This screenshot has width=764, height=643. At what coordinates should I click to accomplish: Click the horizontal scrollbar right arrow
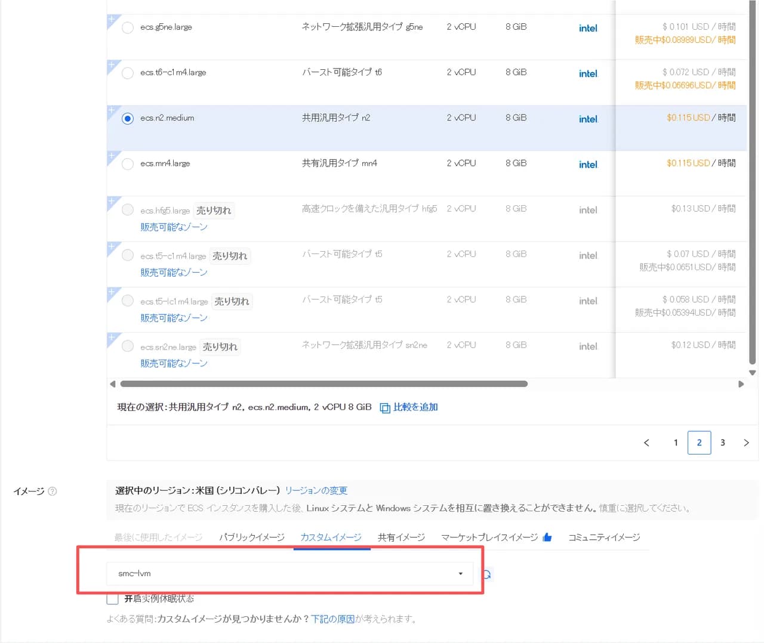741,384
